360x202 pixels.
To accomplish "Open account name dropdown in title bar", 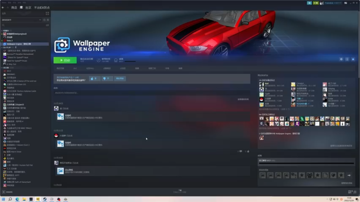I will coord(333,3).
